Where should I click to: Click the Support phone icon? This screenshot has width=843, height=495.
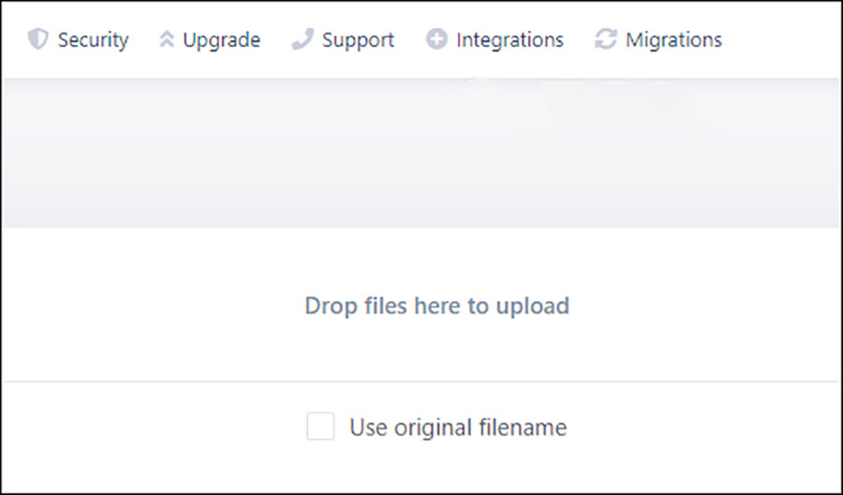tap(302, 40)
